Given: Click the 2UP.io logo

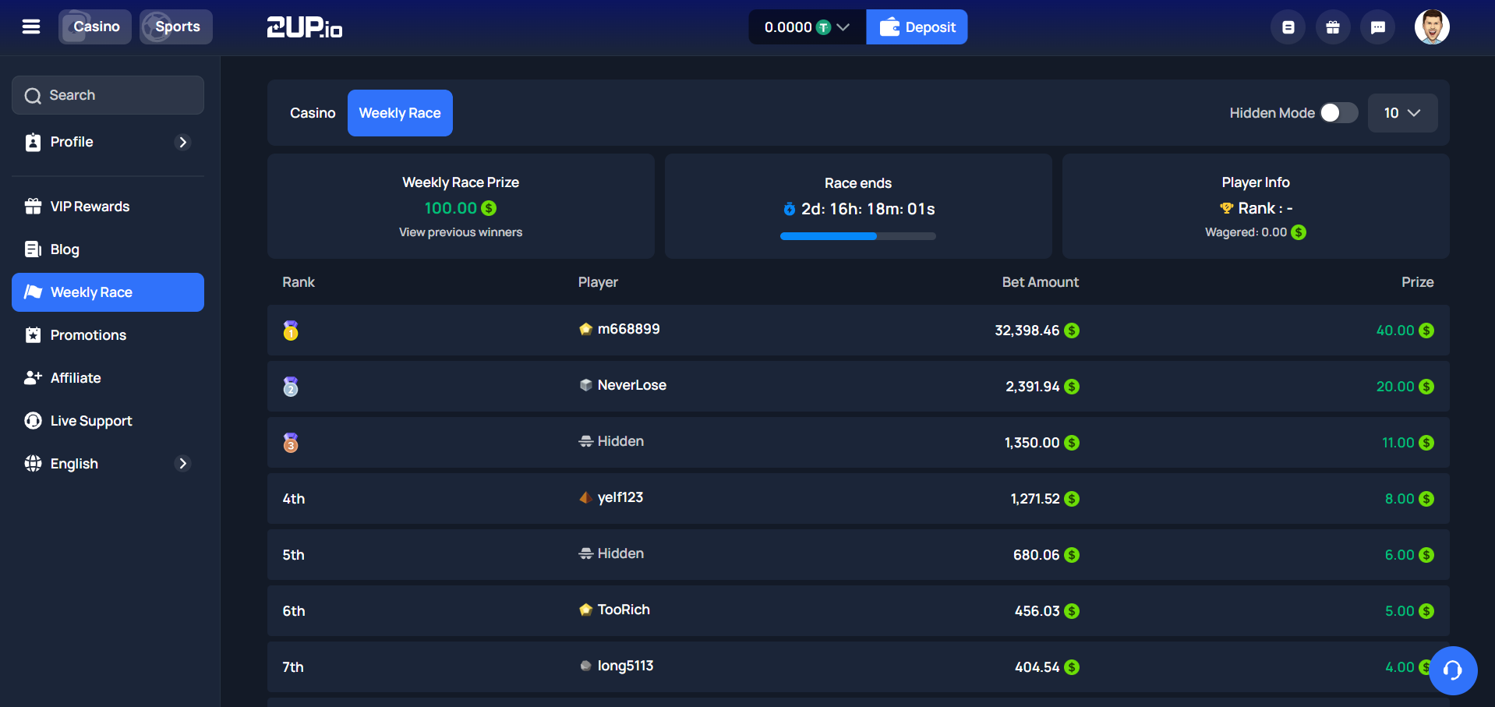Looking at the screenshot, I should tap(304, 27).
